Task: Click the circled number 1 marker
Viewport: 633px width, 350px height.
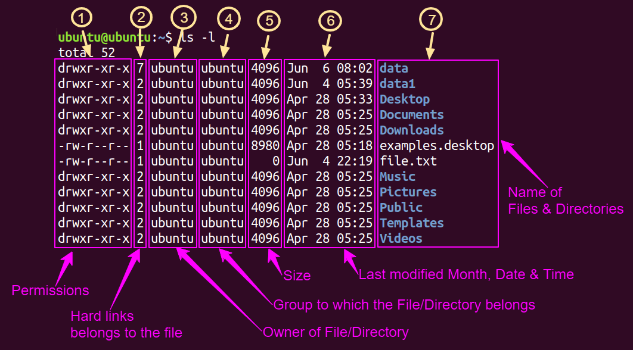Action: click(x=82, y=18)
